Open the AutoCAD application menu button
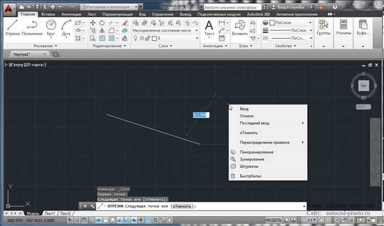Screen dimensions: 384x226 tap(9, 9)
